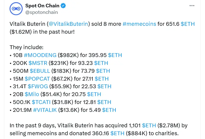Click the $ETH cashtag after 5.49
The width and height of the screenshot is (205, 139).
pos(109,110)
